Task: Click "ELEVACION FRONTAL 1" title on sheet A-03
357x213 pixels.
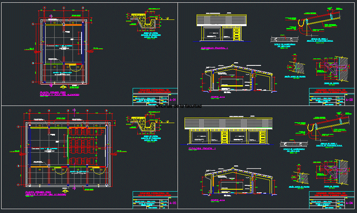Action: (x=214, y=48)
